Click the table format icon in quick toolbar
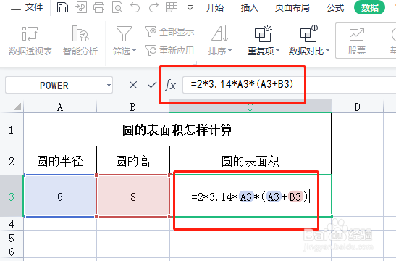 point(172,7)
